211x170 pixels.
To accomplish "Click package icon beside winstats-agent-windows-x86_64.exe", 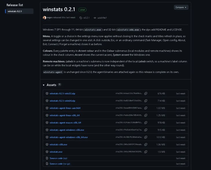I will point(47,137).
